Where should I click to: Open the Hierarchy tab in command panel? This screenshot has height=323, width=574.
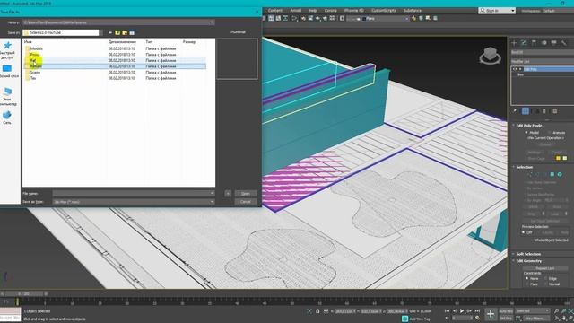pyautogui.click(x=534, y=43)
